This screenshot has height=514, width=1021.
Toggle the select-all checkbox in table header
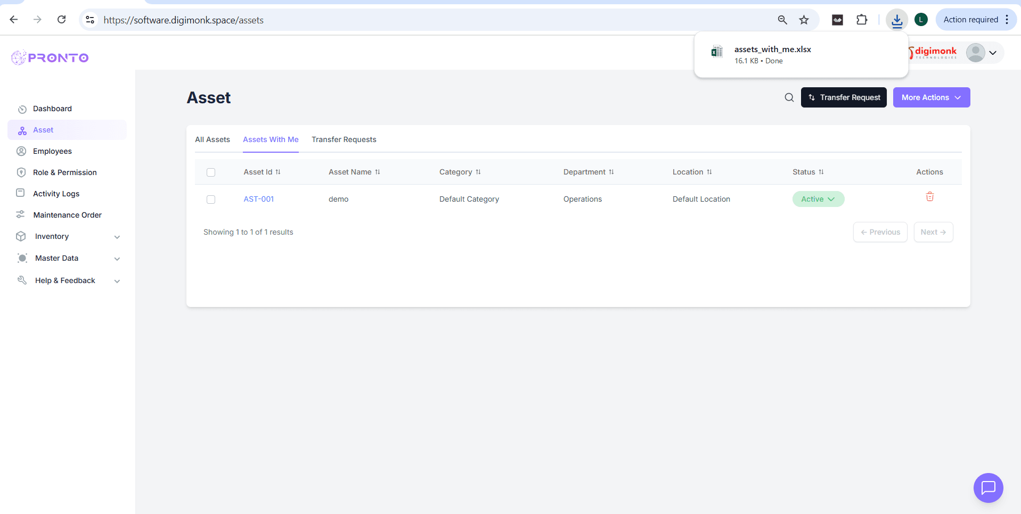[211, 172]
